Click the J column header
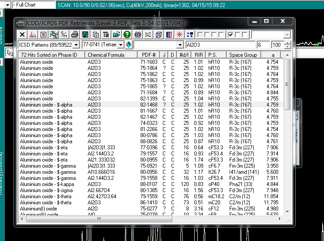This screenshot has height=241, width=324. coord(164,55)
